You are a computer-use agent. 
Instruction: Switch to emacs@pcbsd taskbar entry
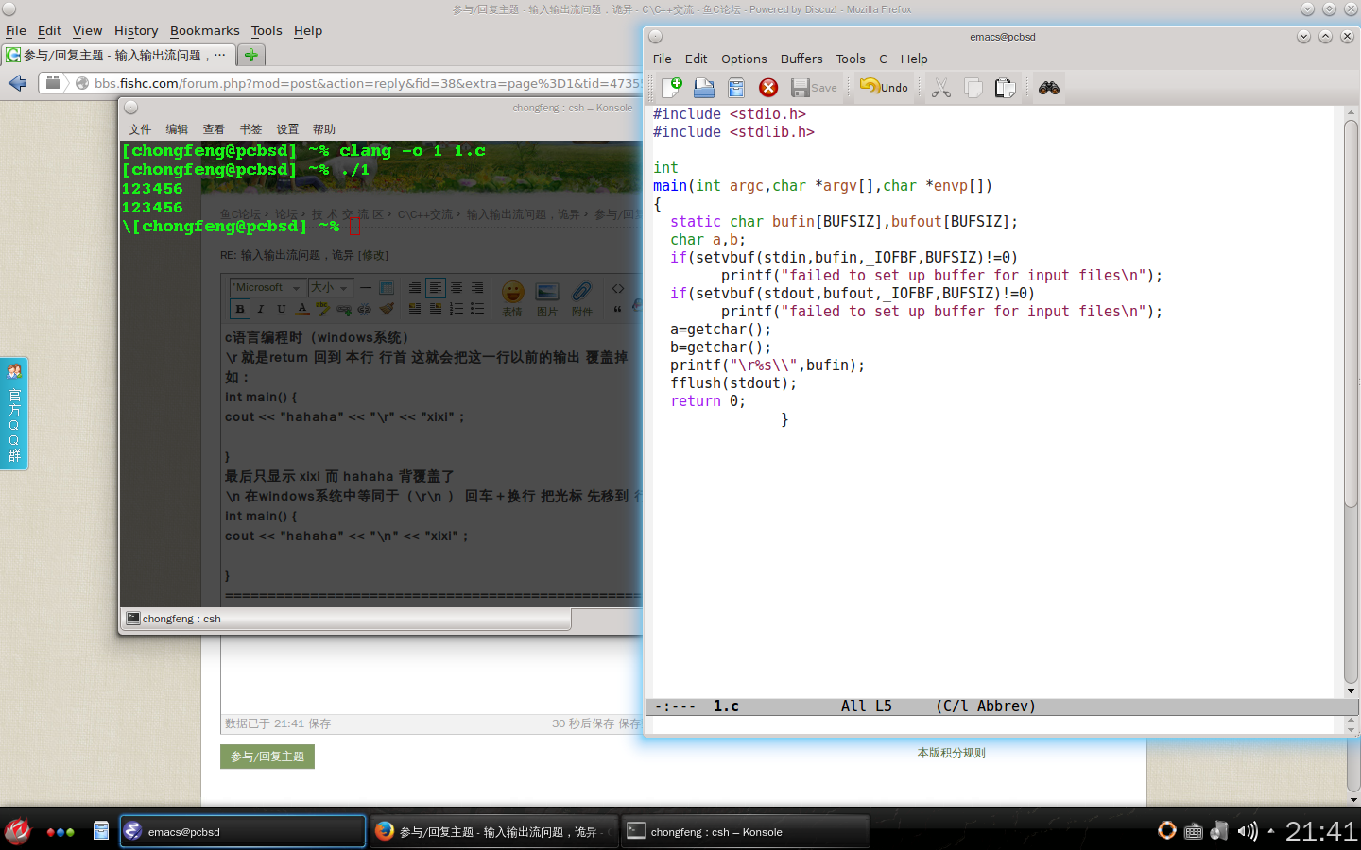click(243, 831)
